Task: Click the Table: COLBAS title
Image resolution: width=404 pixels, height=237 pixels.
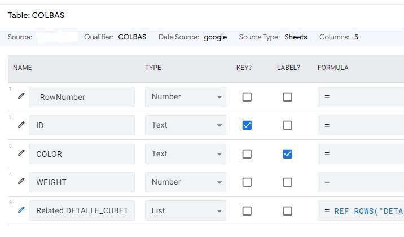Action: tap(36, 15)
